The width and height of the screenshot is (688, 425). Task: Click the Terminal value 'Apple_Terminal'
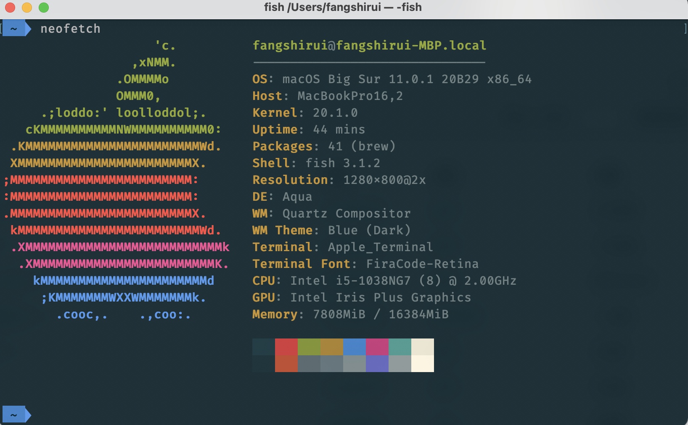pyautogui.click(x=381, y=247)
